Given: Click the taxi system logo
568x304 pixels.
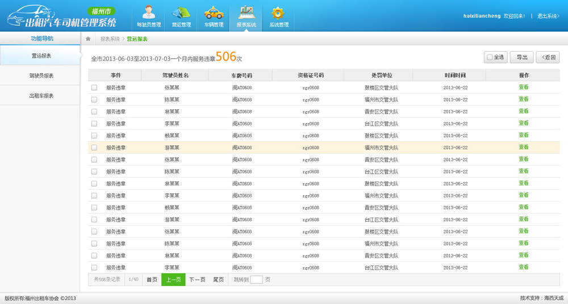Looking at the screenshot, I should click(x=62, y=18).
